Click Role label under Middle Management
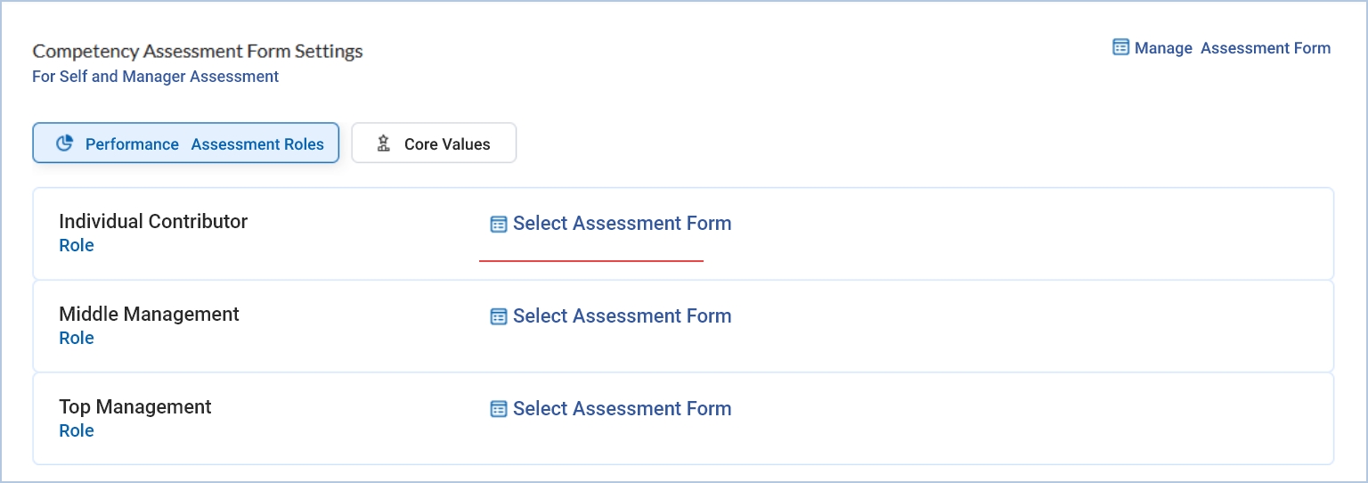This screenshot has height=483, width=1368. point(77,339)
